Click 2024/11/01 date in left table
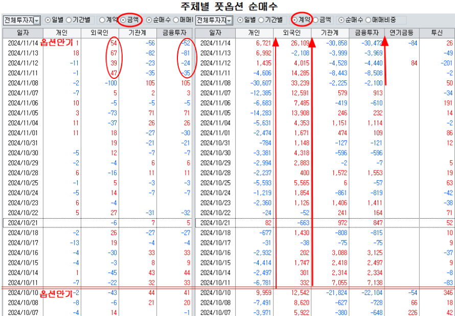The width and height of the screenshot is (455, 316). click(x=23, y=133)
